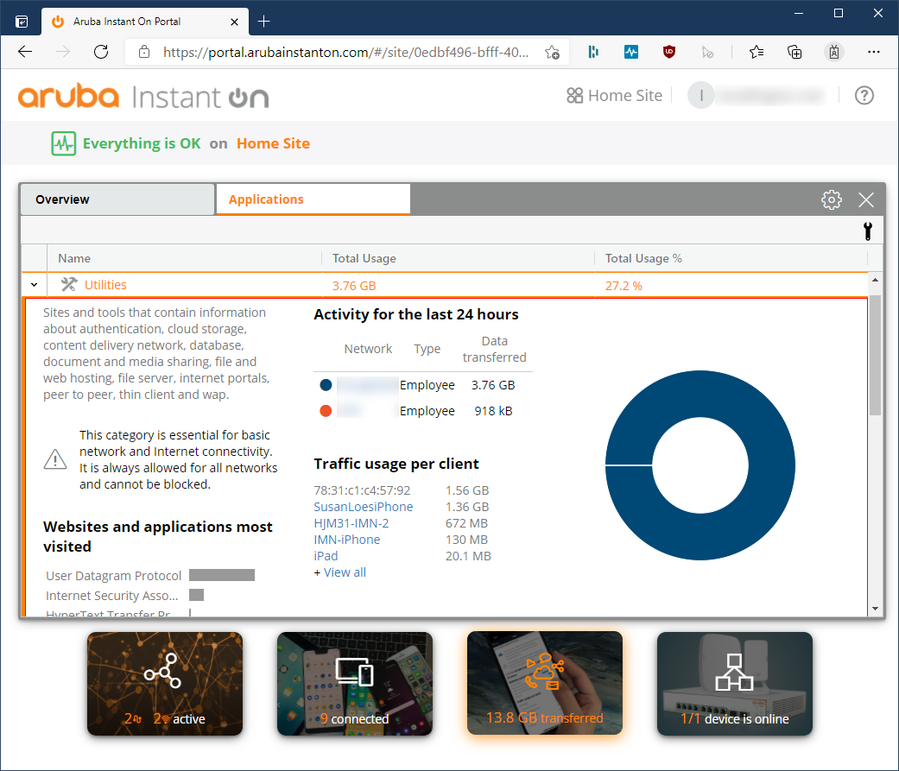The image size is (899, 771).
Task: Close the Aruba Instant On Portal tab
Action: [234, 22]
